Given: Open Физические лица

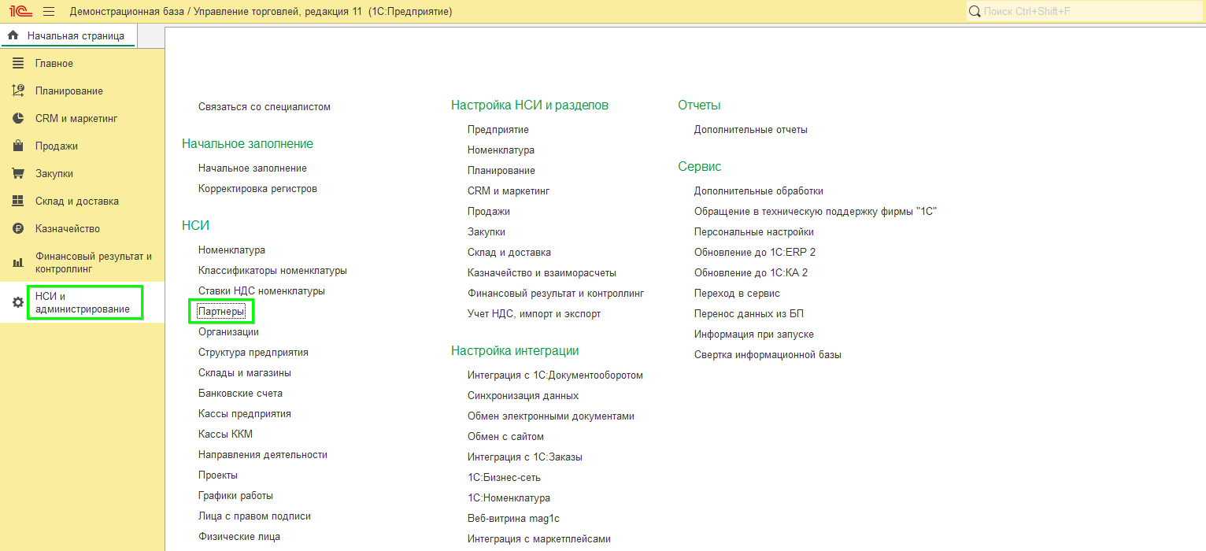Looking at the screenshot, I should (x=239, y=536).
